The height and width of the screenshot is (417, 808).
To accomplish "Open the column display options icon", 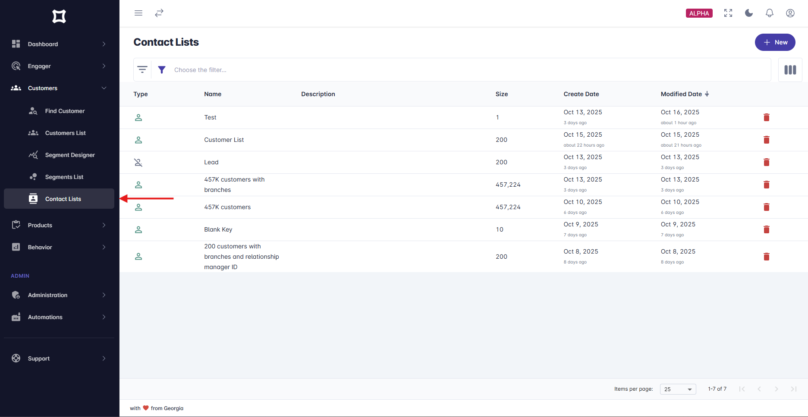I will point(790,69).
